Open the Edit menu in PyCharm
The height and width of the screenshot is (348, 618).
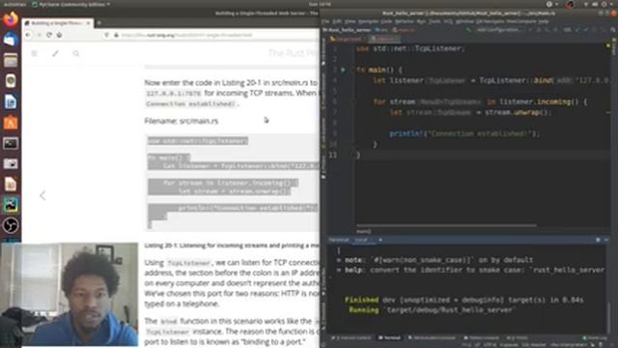tap(337, 21)
